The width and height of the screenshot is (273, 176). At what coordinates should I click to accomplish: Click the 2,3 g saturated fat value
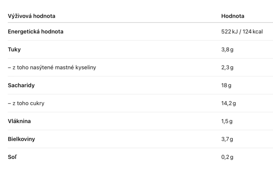point(227,68)
